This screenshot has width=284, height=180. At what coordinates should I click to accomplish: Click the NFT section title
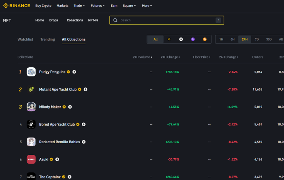tap(7, 20)
